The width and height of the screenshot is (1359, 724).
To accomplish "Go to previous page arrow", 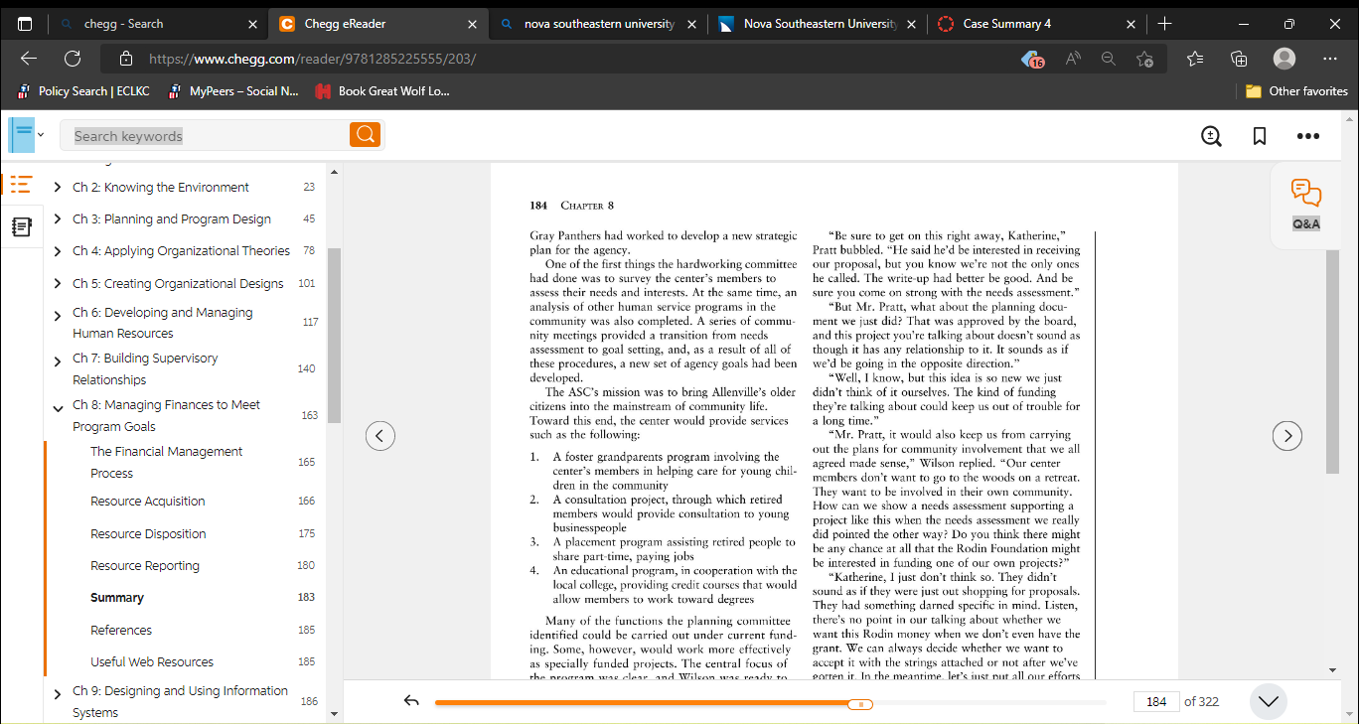I will (380, 435).
